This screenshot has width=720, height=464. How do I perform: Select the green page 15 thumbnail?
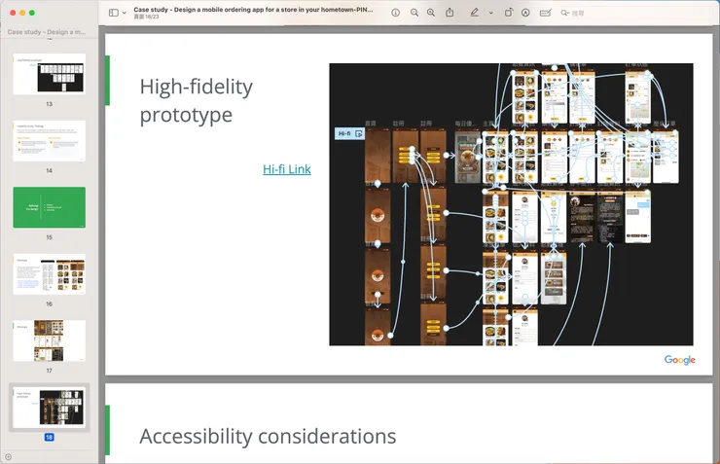click(49, 207)
